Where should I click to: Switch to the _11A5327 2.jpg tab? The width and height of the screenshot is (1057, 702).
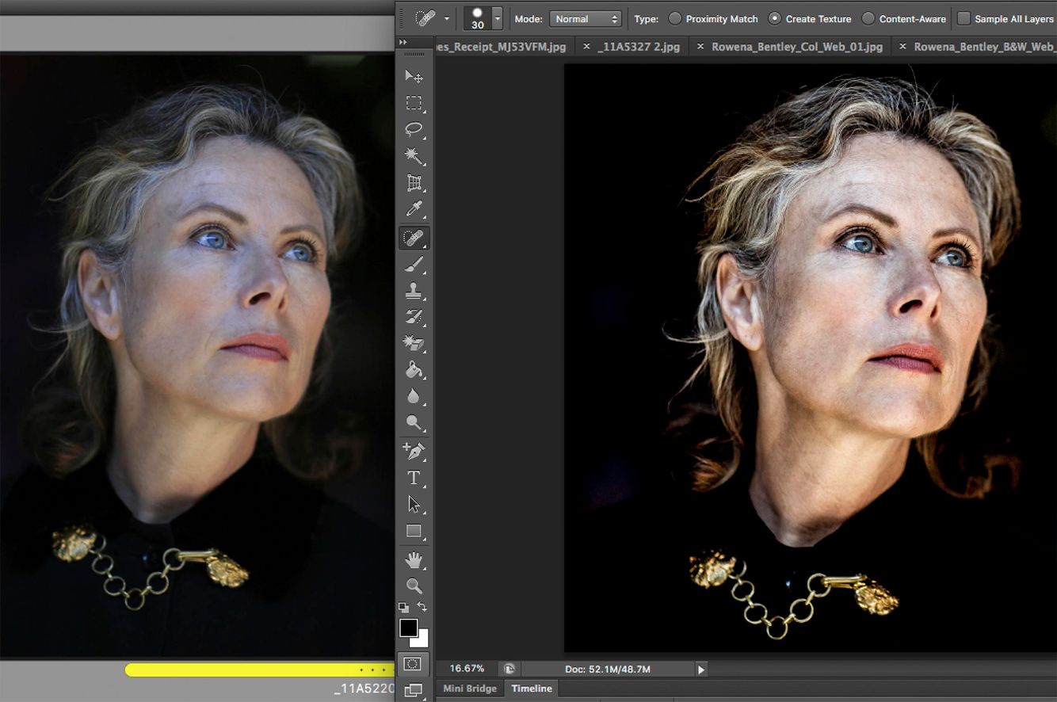(x=639, y=47)
